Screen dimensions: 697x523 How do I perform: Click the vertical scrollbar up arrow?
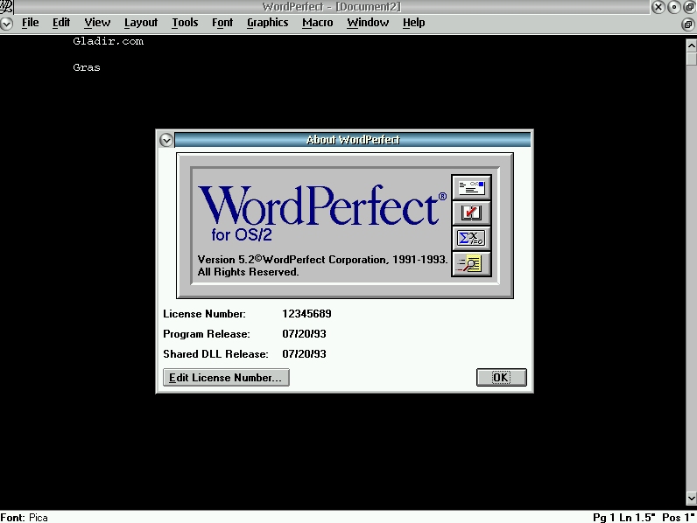click(691, 45)
